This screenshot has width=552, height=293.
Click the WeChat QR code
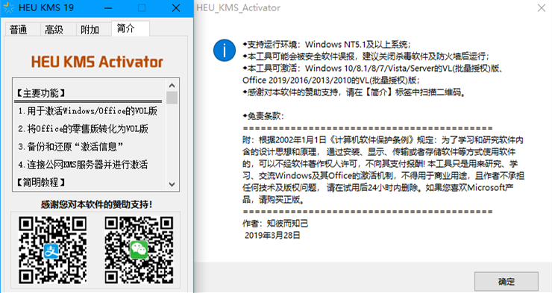point(139,250)
